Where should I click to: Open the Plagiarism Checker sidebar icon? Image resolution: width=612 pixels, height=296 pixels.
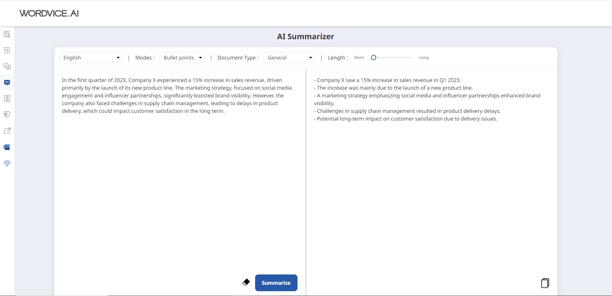(x=7, y=98)
